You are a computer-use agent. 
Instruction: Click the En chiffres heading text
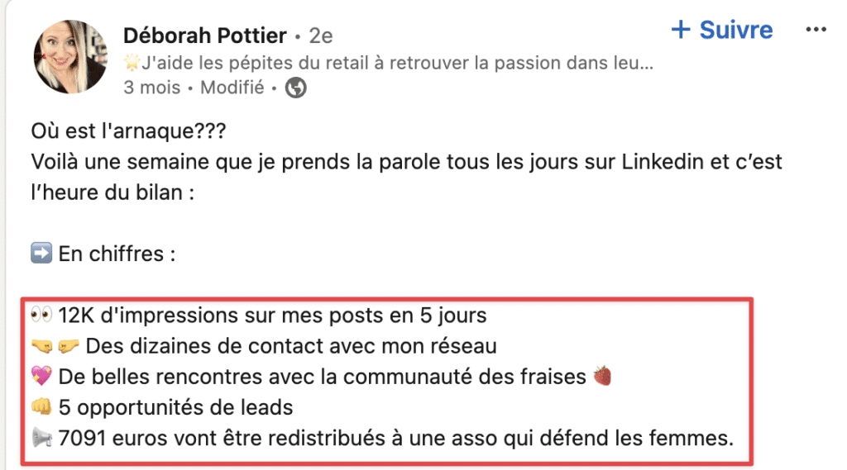tap(117, 254)
